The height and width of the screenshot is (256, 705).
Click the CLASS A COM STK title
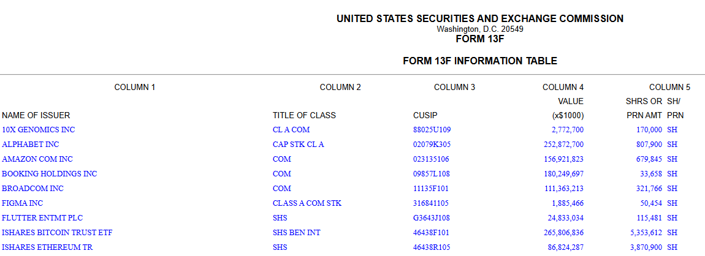pos(307,203)
